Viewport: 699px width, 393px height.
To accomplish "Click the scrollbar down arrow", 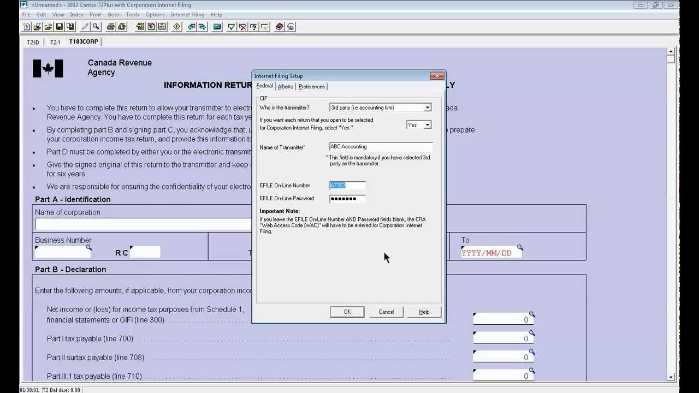I will click(671, 377).
